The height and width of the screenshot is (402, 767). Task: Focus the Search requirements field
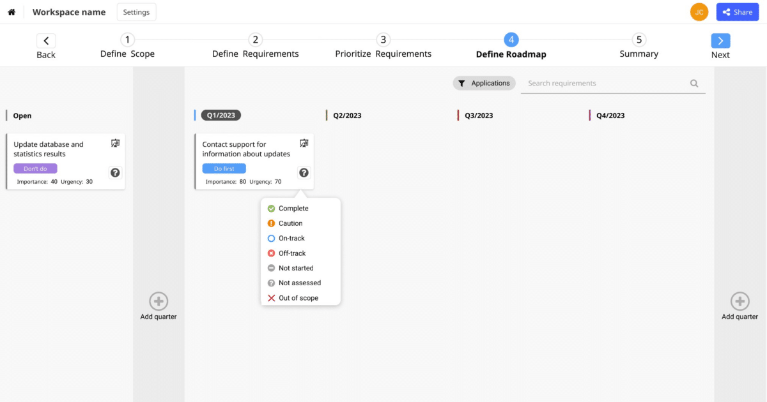[x=604, y=84]
